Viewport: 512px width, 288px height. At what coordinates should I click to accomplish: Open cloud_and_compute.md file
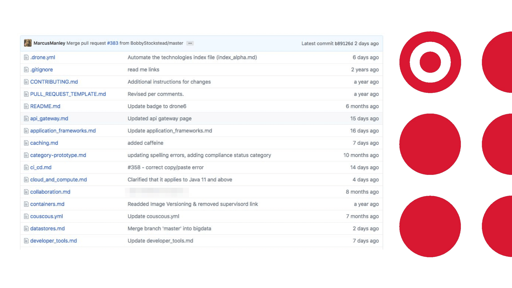(x=59, y=180)
